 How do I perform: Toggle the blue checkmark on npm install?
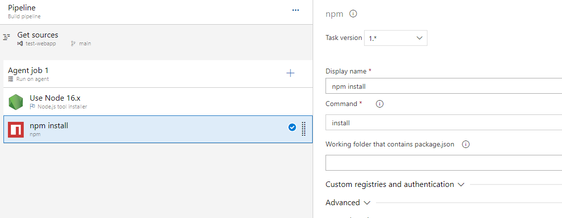click(292, 127)
